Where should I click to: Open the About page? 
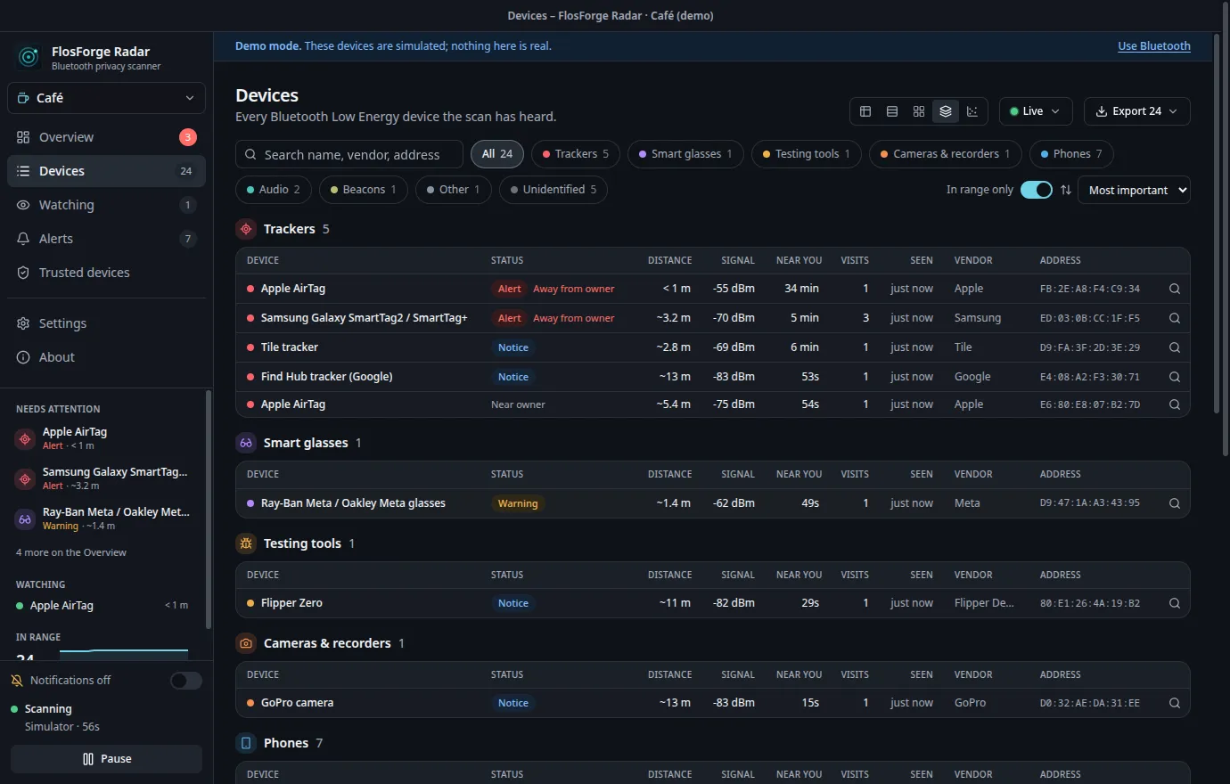(x=106, y=357)
